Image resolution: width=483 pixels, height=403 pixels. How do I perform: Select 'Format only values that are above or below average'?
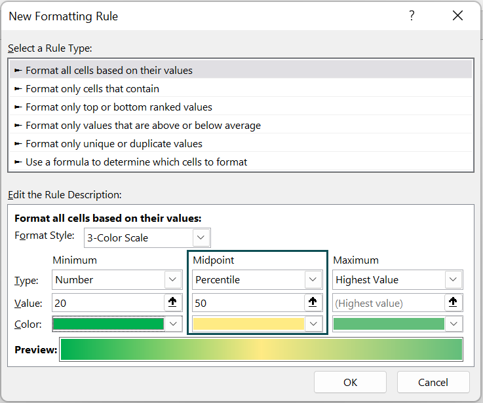click(x=241, y=126)
